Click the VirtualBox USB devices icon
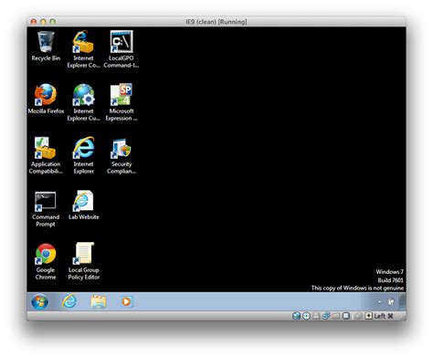Screen dimensions: 433x358 [x=326, y=316]
